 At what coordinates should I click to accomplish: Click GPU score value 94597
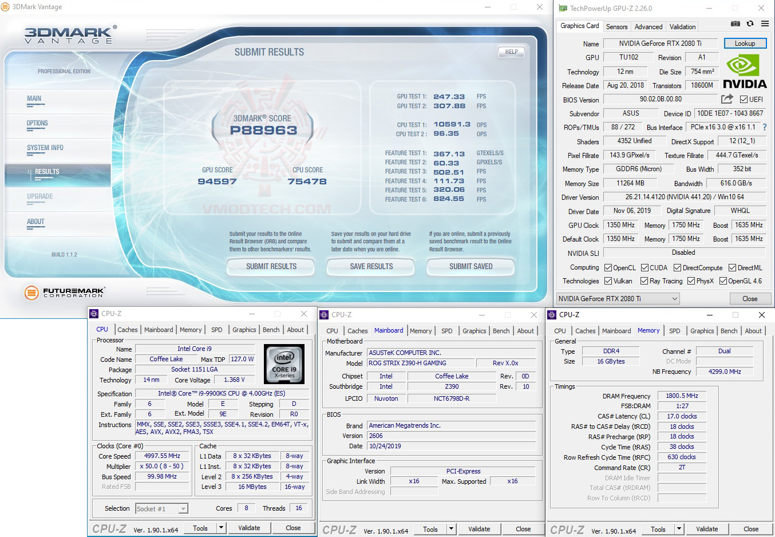click(217, 181)
